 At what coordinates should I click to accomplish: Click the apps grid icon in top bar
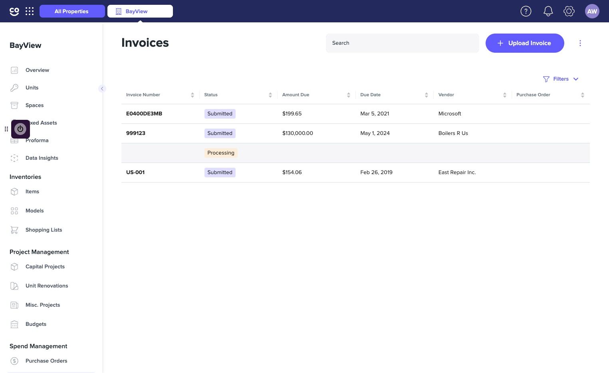pos(30,11)
